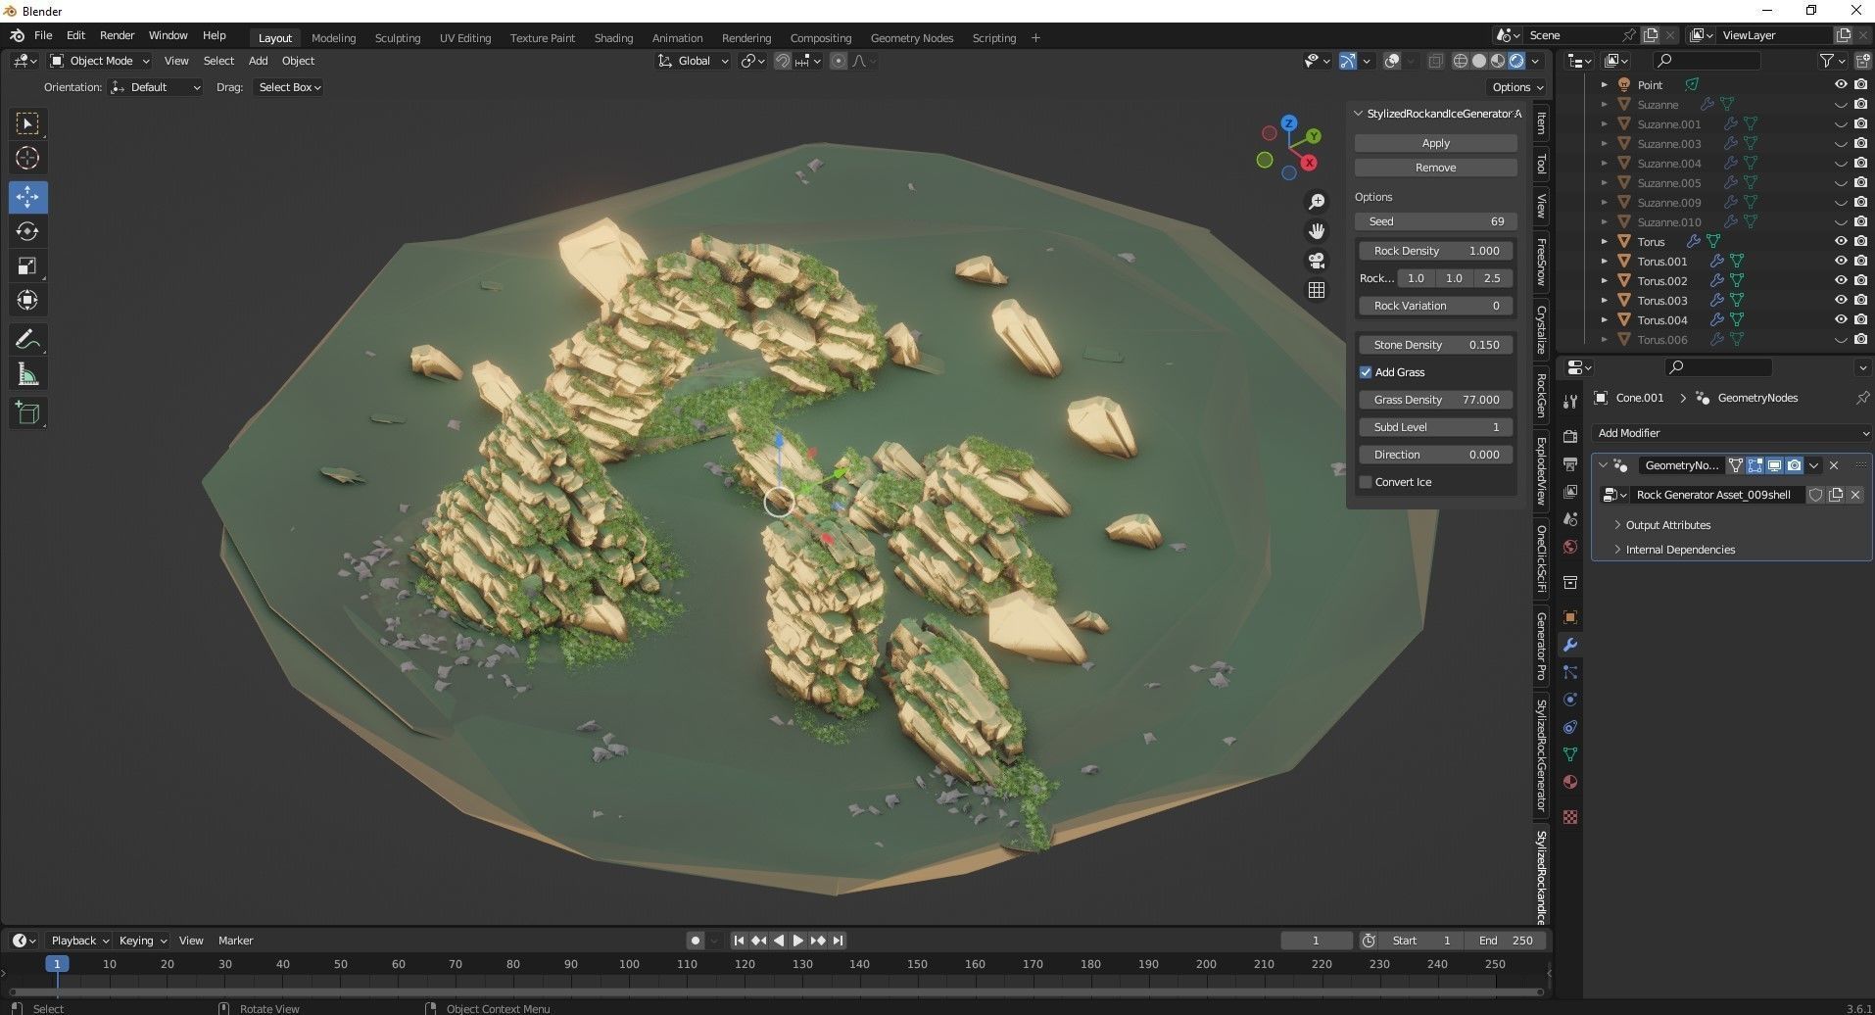
Task: Adjust the Grass Density slider
Action: (x=1436, y=400)
